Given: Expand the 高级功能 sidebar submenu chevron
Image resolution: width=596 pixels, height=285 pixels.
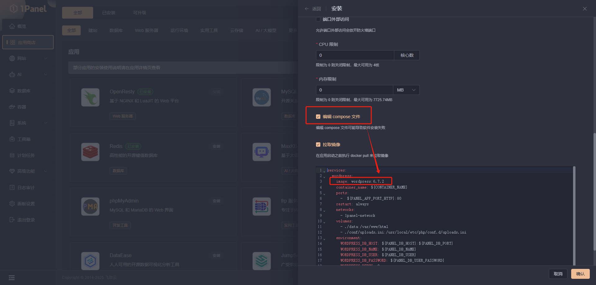Looking at the screenshot, I should click(46, 171).
